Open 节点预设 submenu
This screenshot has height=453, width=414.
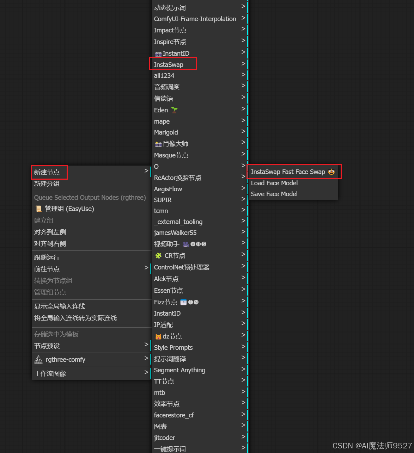(92, 346)
